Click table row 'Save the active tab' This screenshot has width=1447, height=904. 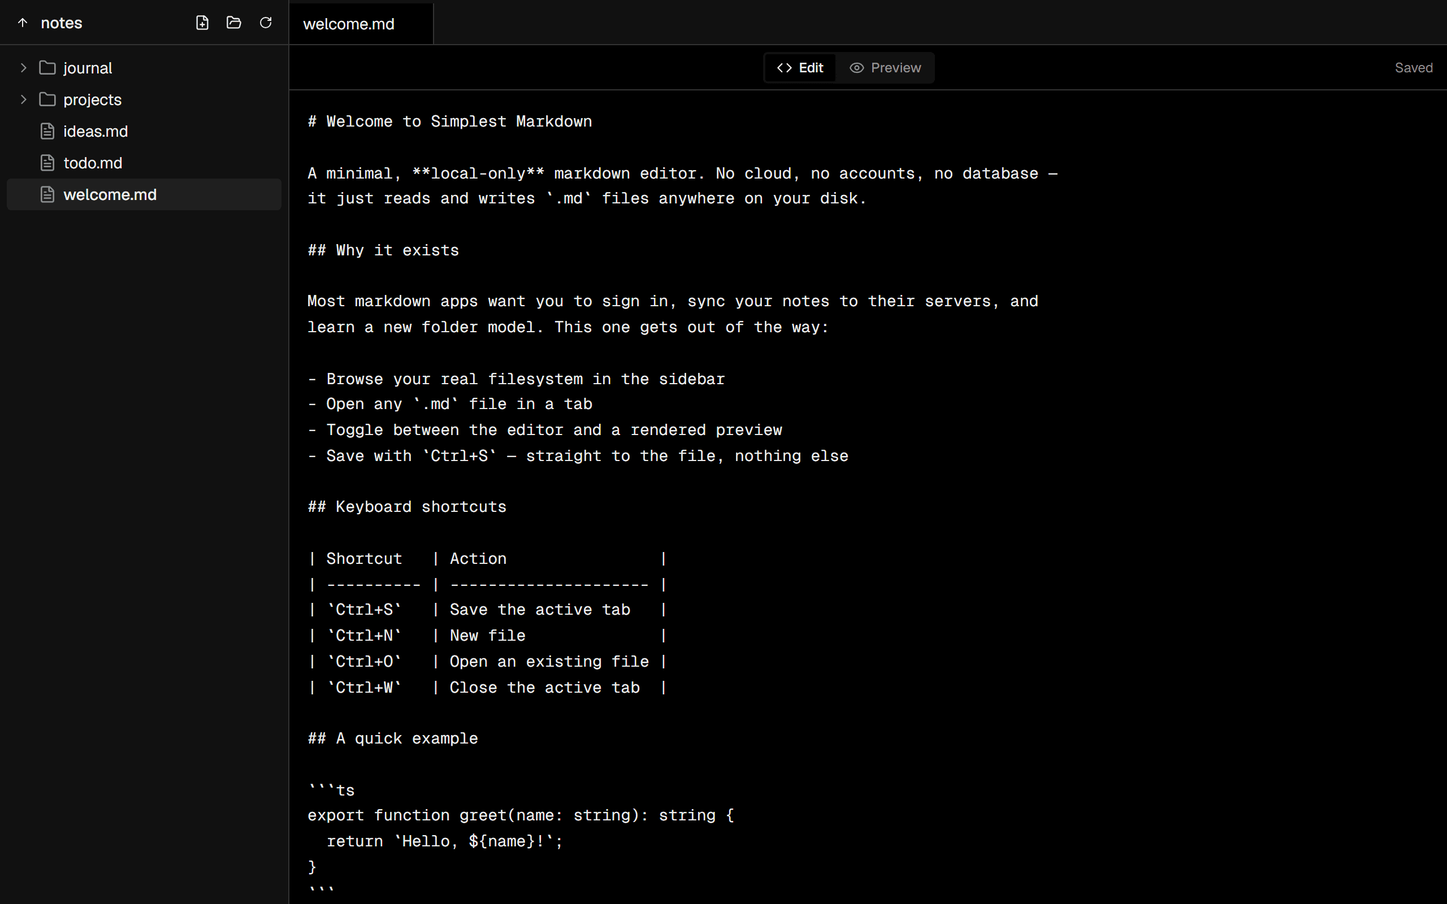click(487, 609)
